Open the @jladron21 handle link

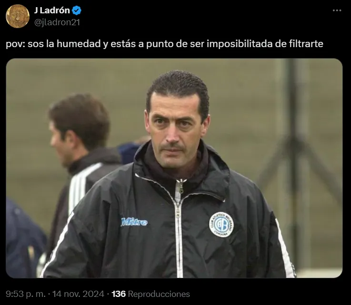pyautogui.click(x=57, y=22)
